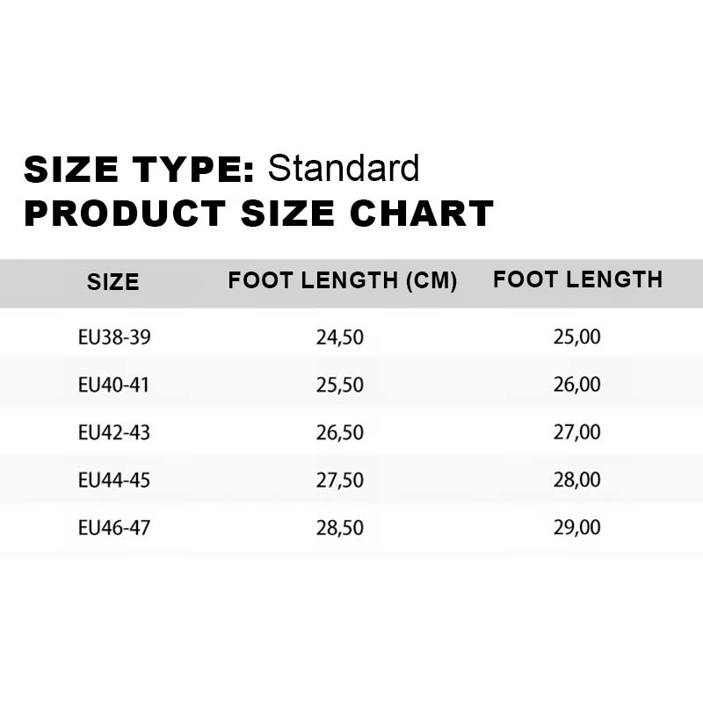Select the "FOOT LENGTH (CM)" column header
703x703 pixels.
(343, 281)
